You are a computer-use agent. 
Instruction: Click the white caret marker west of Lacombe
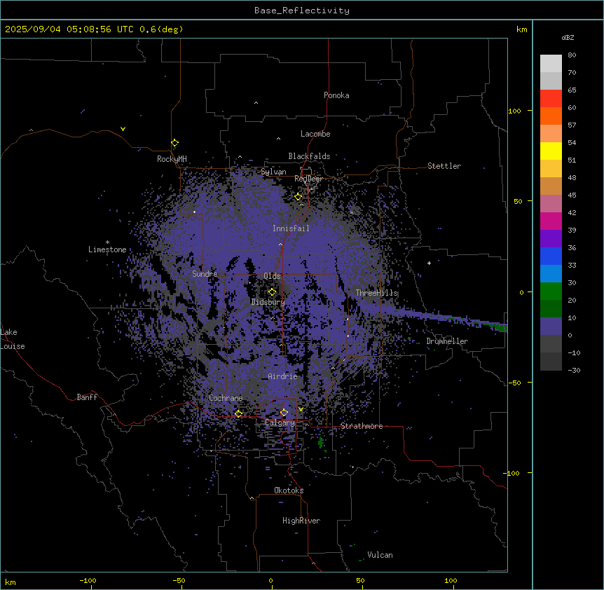pyautogui.click(x=278, y=139)
